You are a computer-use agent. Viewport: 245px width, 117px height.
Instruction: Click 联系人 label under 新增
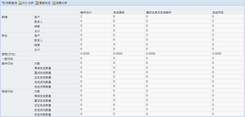coord(39,22)
